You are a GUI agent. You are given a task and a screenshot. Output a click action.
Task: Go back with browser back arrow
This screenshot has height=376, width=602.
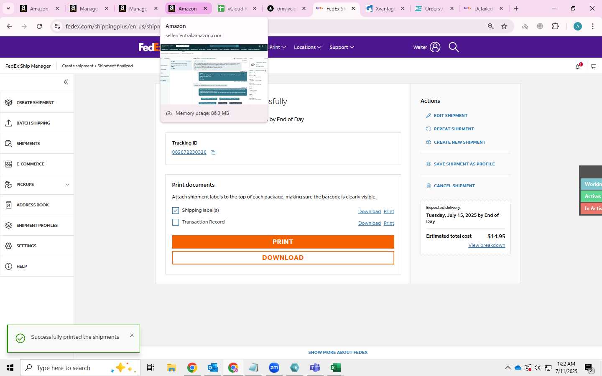click(9, 26)
